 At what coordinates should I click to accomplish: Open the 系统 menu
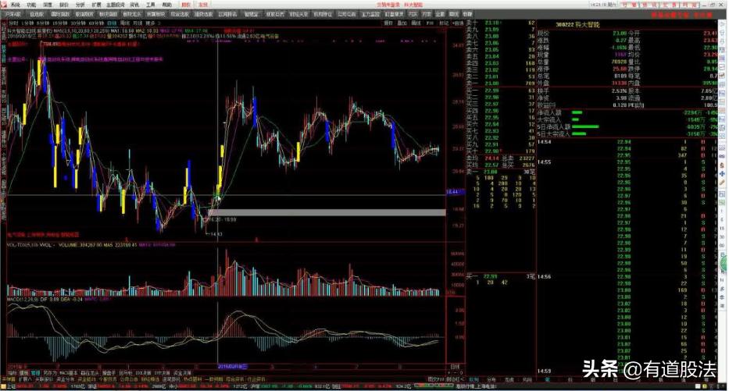tap(16, 5)
